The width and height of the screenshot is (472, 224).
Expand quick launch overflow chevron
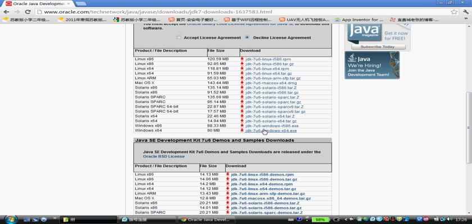point(55,218)
